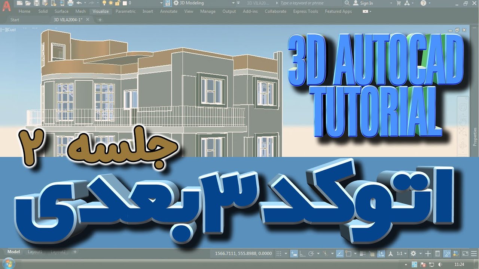479x269 pixels.
Task: Click the workspace gear icon
Action: coord(176,3)
